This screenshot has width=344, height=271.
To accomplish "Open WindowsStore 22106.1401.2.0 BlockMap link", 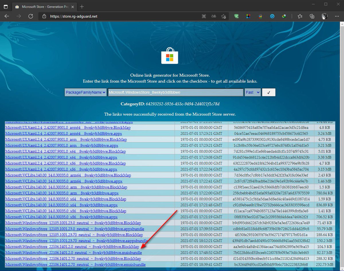I will point(72,247).
